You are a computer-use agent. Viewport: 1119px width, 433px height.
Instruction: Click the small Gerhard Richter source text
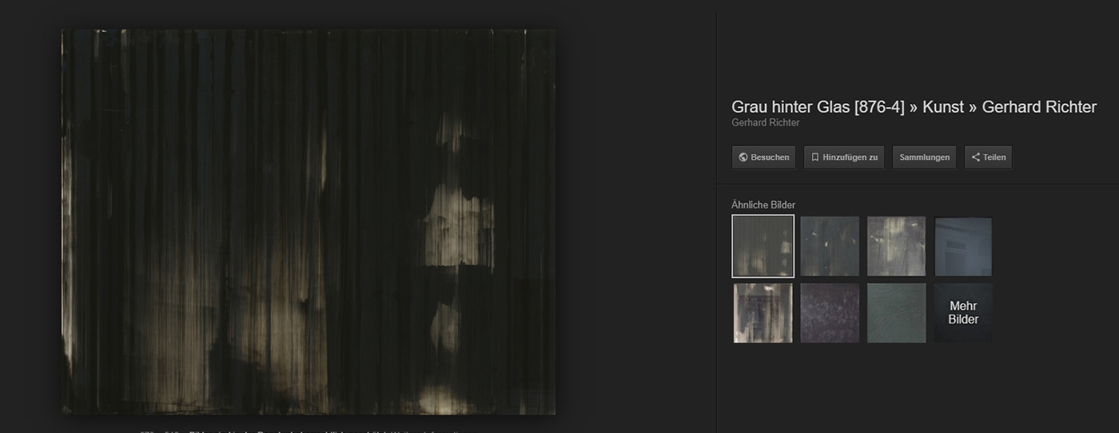coord(765,123)
